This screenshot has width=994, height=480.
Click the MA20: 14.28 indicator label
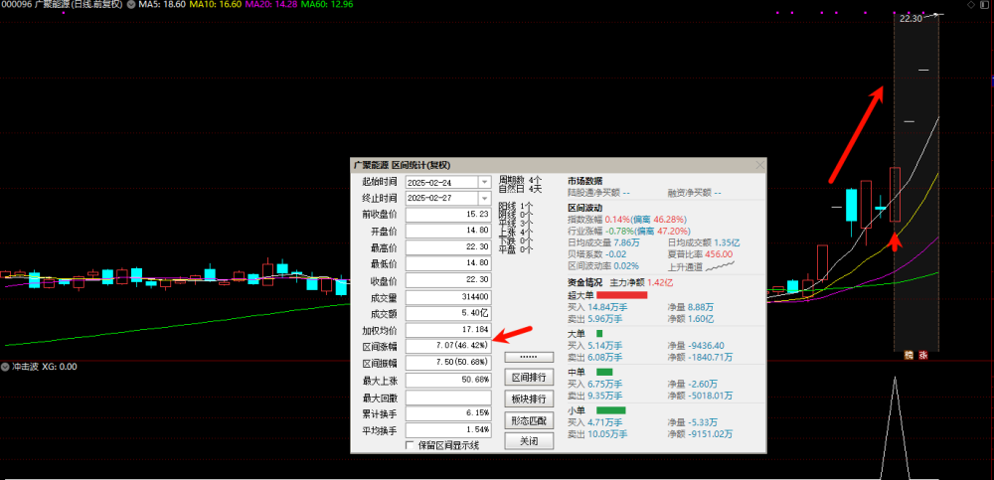click(271, 4)
